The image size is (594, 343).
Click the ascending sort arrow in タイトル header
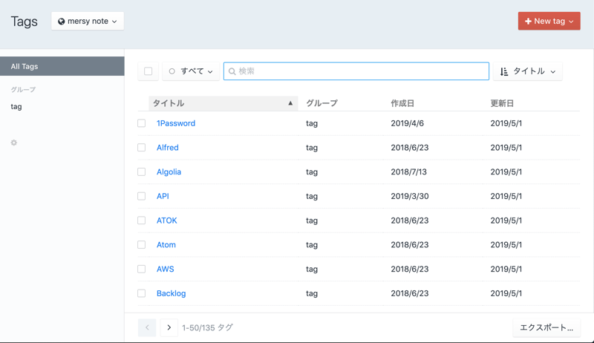[x=290, y=103]
